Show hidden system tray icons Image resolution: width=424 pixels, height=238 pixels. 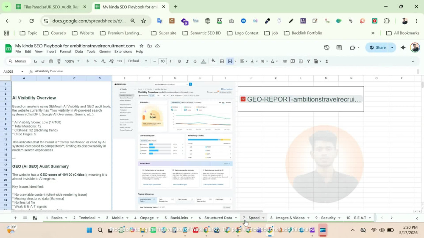point(353,230)
